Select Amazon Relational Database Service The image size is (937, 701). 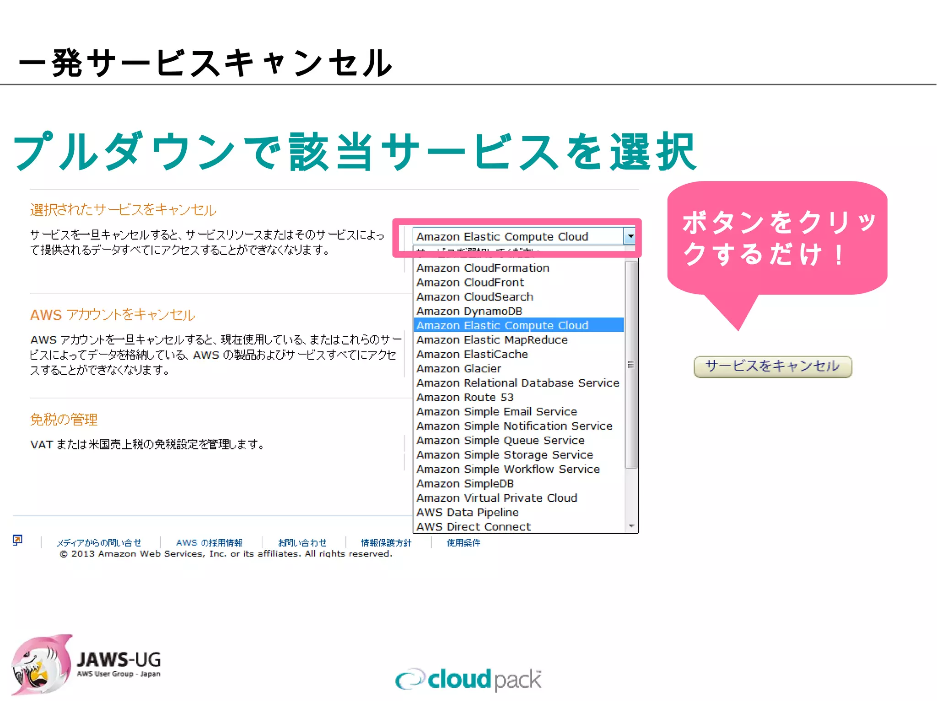519,383
